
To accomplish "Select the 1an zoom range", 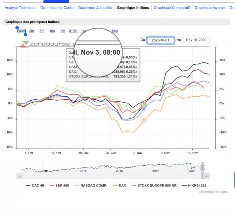I will pos(84,31).
